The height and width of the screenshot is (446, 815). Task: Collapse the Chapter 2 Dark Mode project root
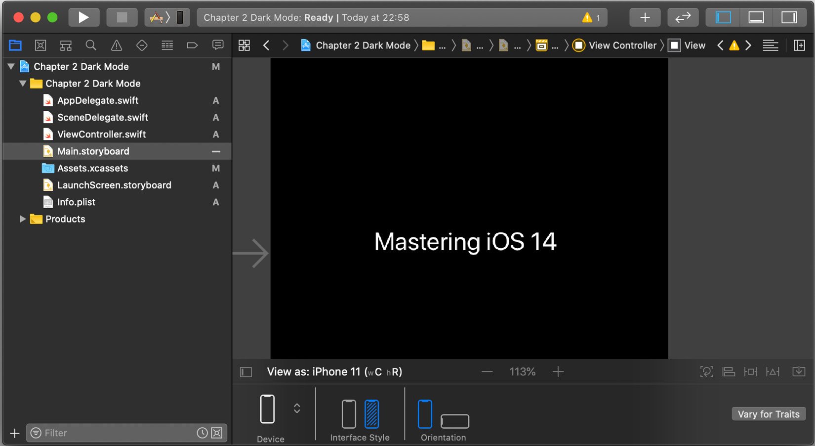point(11,66)
